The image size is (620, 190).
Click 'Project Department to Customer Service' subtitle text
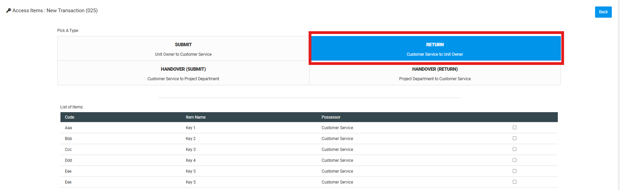[435, 79]
